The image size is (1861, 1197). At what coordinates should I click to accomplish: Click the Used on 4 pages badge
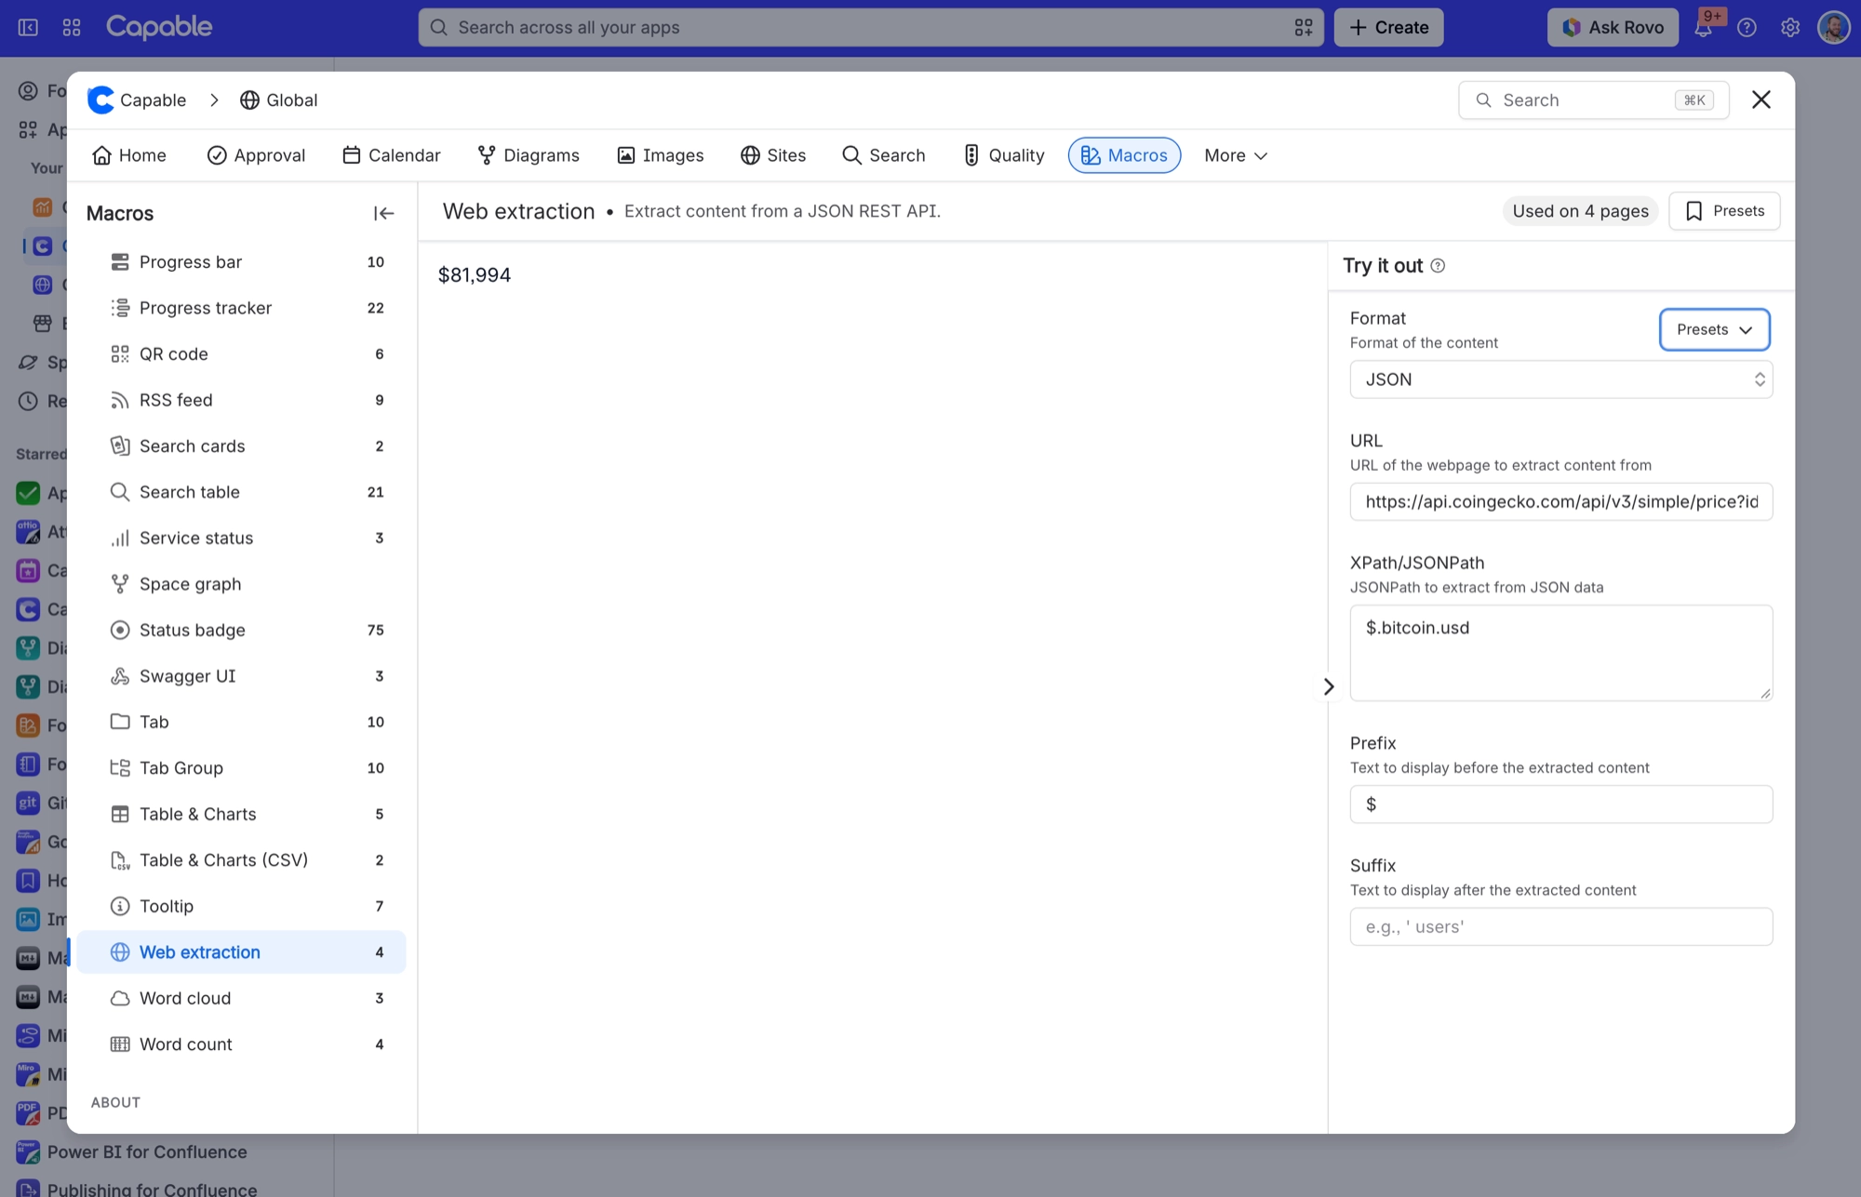pos(1580,211)
